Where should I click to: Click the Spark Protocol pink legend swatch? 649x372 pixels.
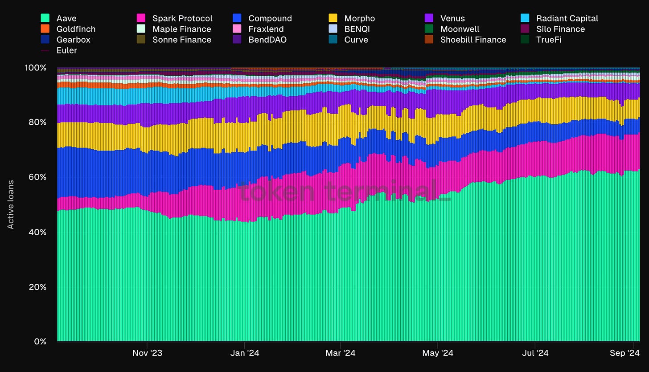[141, 18]
